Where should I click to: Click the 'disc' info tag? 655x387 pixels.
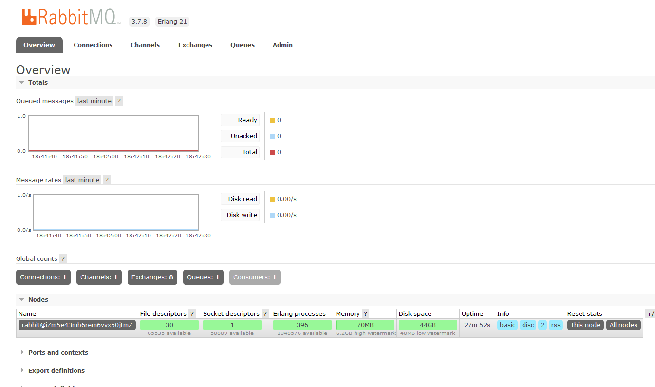[528, 325]
